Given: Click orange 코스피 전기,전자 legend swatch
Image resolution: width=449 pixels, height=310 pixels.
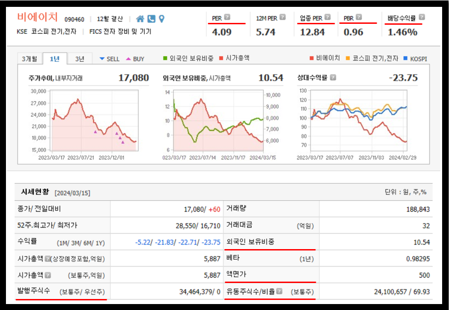Looking at the screenshot, I should (348, 59).
